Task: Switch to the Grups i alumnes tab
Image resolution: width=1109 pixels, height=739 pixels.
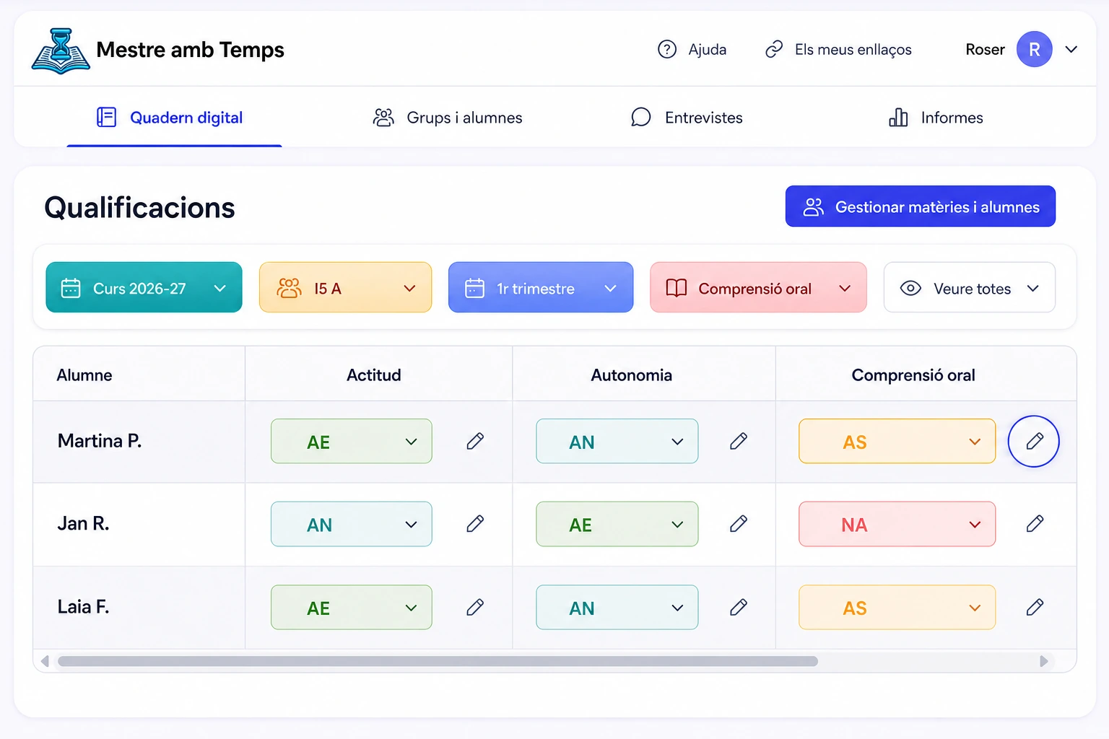Action: click(448, 118)
